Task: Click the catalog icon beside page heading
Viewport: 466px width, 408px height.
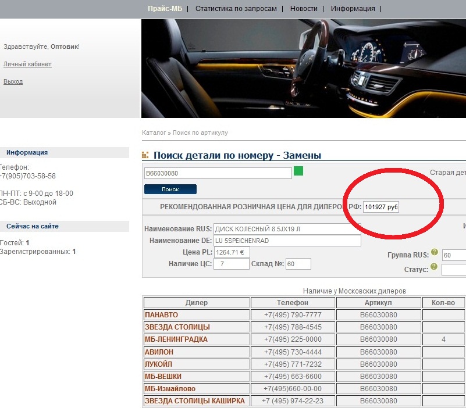Action: coord(145,156)
